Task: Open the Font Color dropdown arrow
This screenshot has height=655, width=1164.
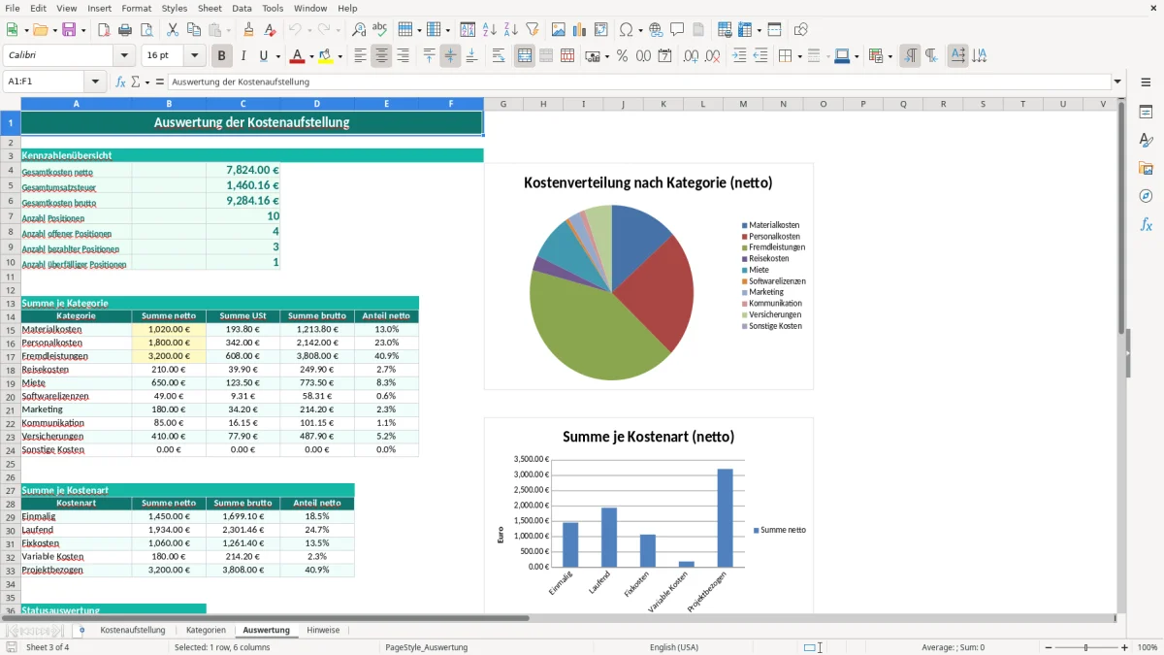Action: [311, 56]
